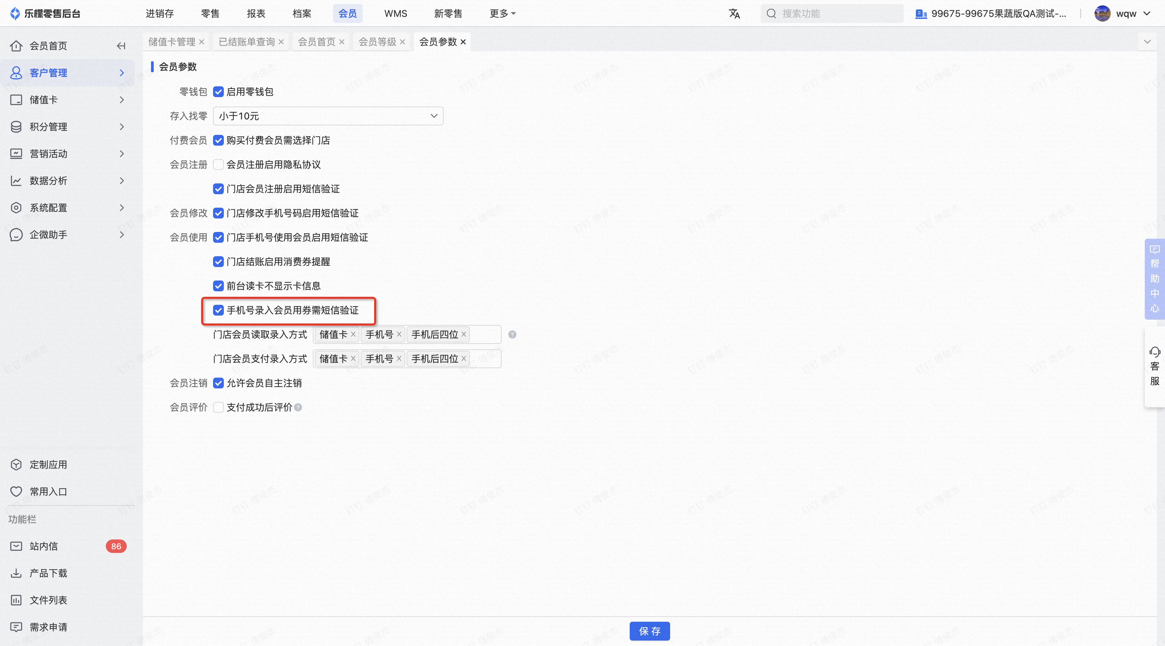Collapse the sidebar with the arrow icon
The image size is (1165, 646).
[x=121, y=46]
